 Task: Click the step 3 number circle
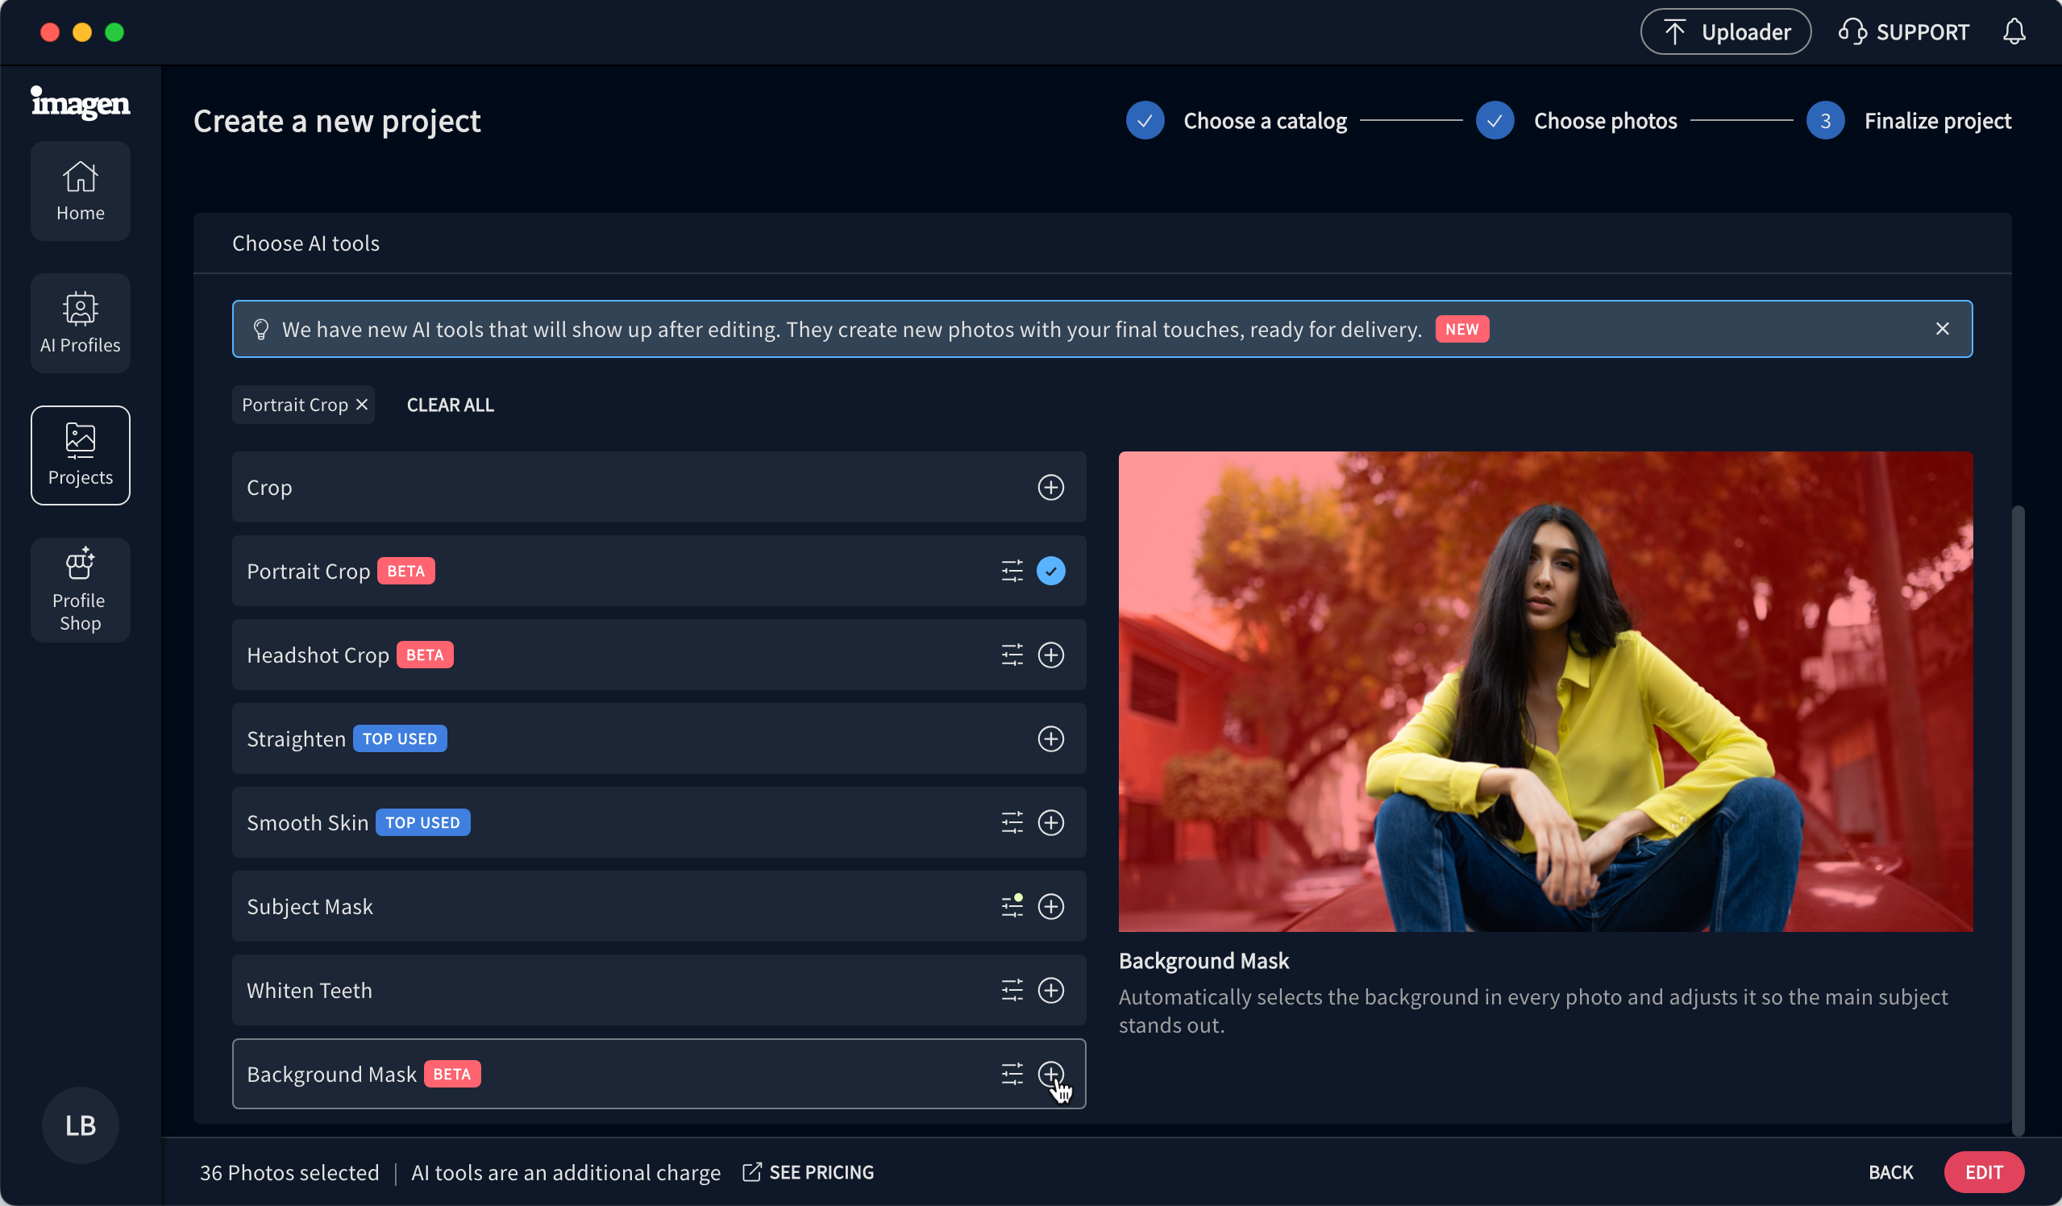[1825, 121]
